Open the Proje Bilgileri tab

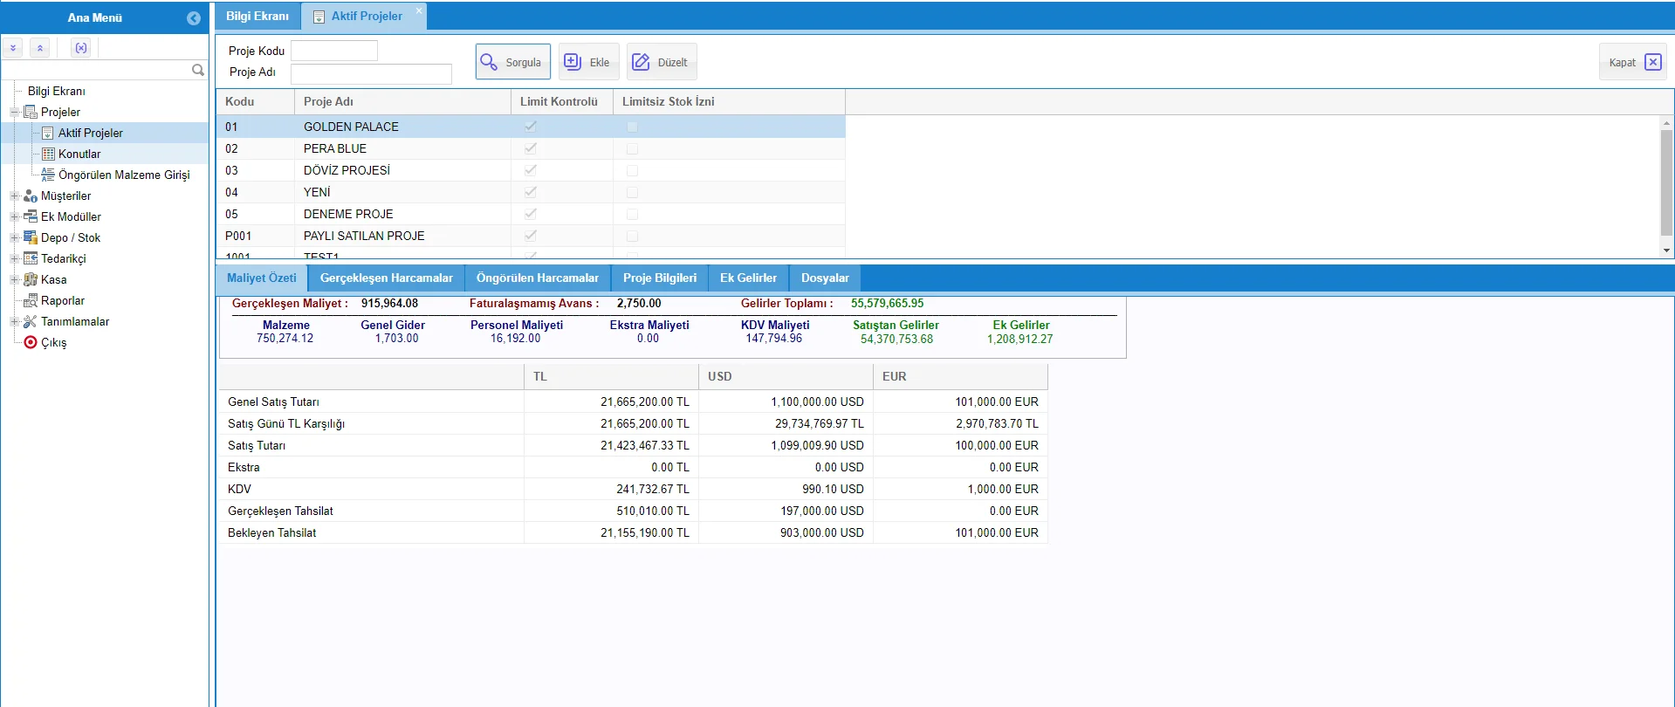659,278
